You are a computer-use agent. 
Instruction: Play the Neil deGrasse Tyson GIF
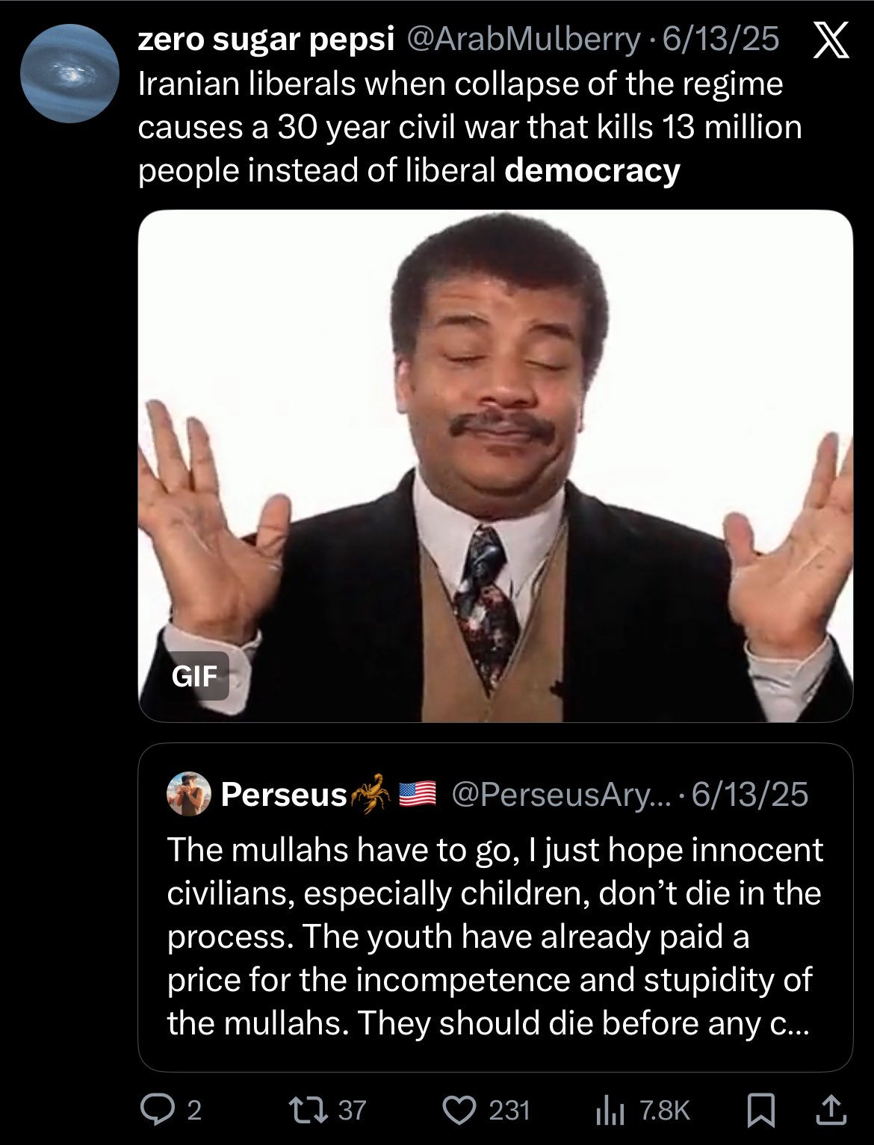tap(495, 465)
